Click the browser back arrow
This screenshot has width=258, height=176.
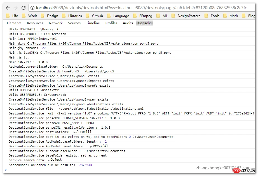pos(8,8)
